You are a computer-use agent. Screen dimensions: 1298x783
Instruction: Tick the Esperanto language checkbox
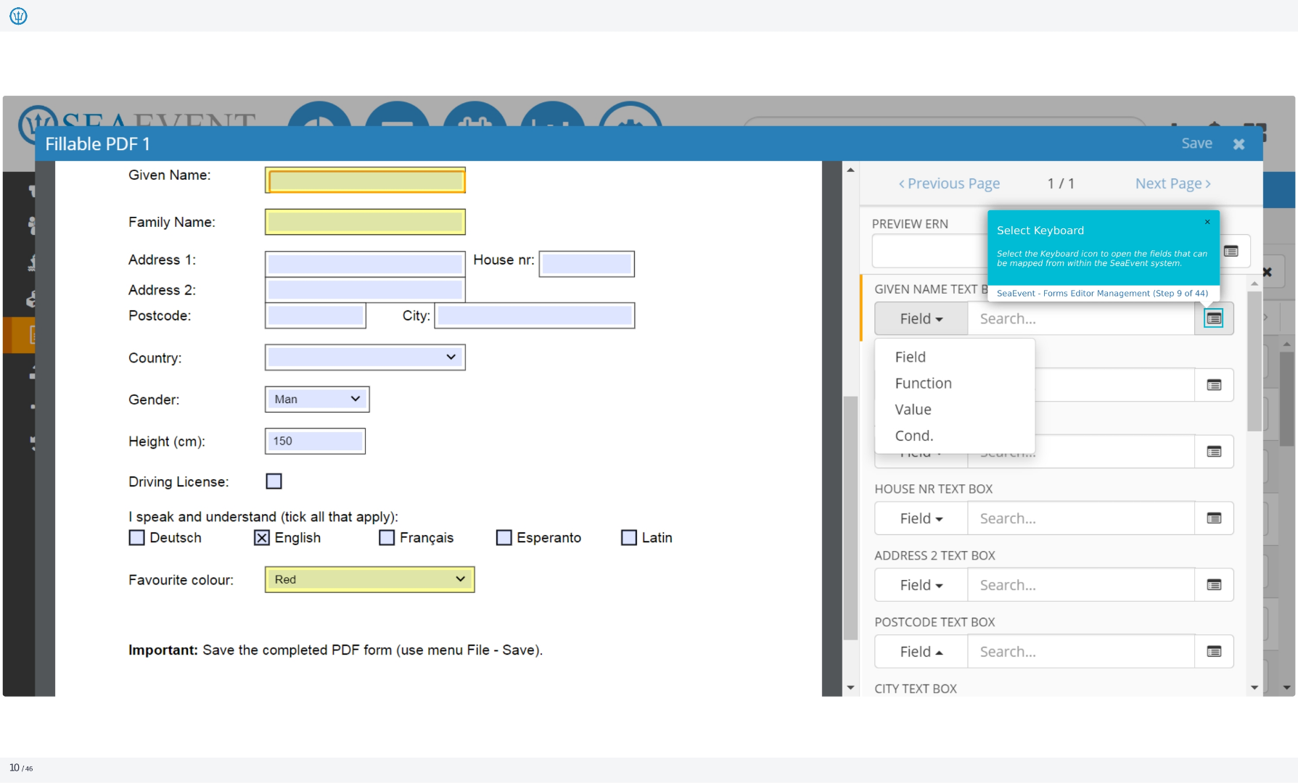pyautogui.click(x=504, y=537)
